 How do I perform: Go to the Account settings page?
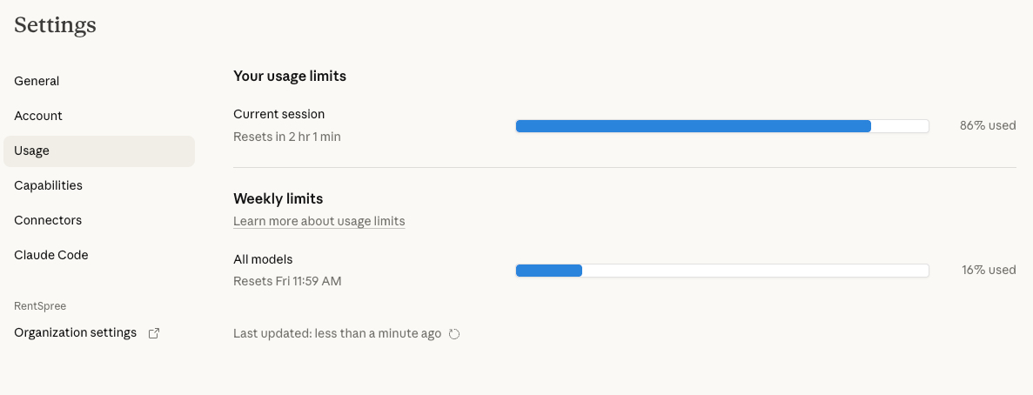click(x=38, y=116)
